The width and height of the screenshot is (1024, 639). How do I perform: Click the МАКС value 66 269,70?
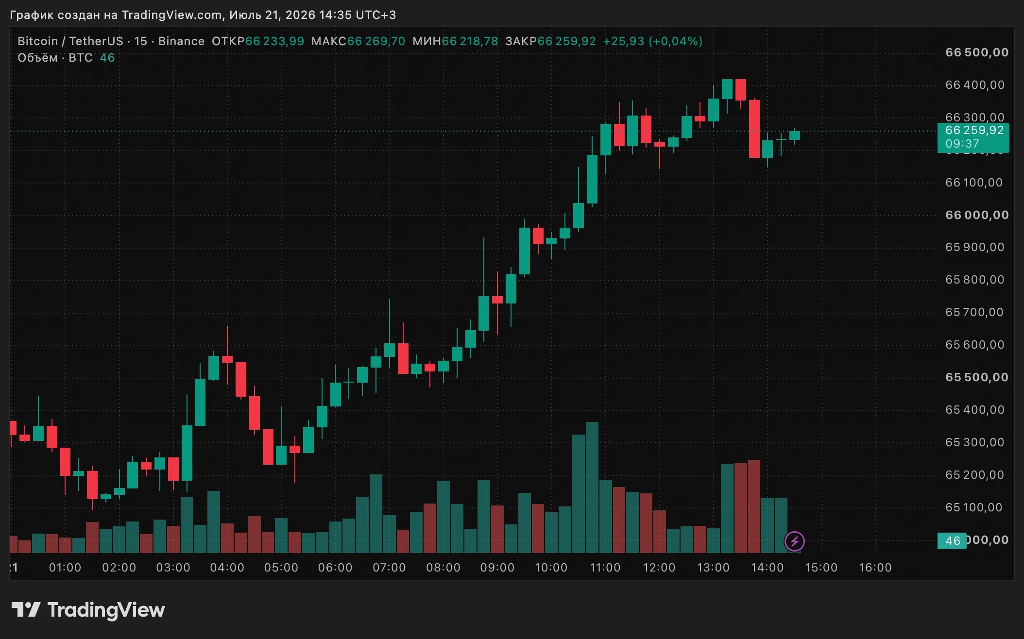376,41
